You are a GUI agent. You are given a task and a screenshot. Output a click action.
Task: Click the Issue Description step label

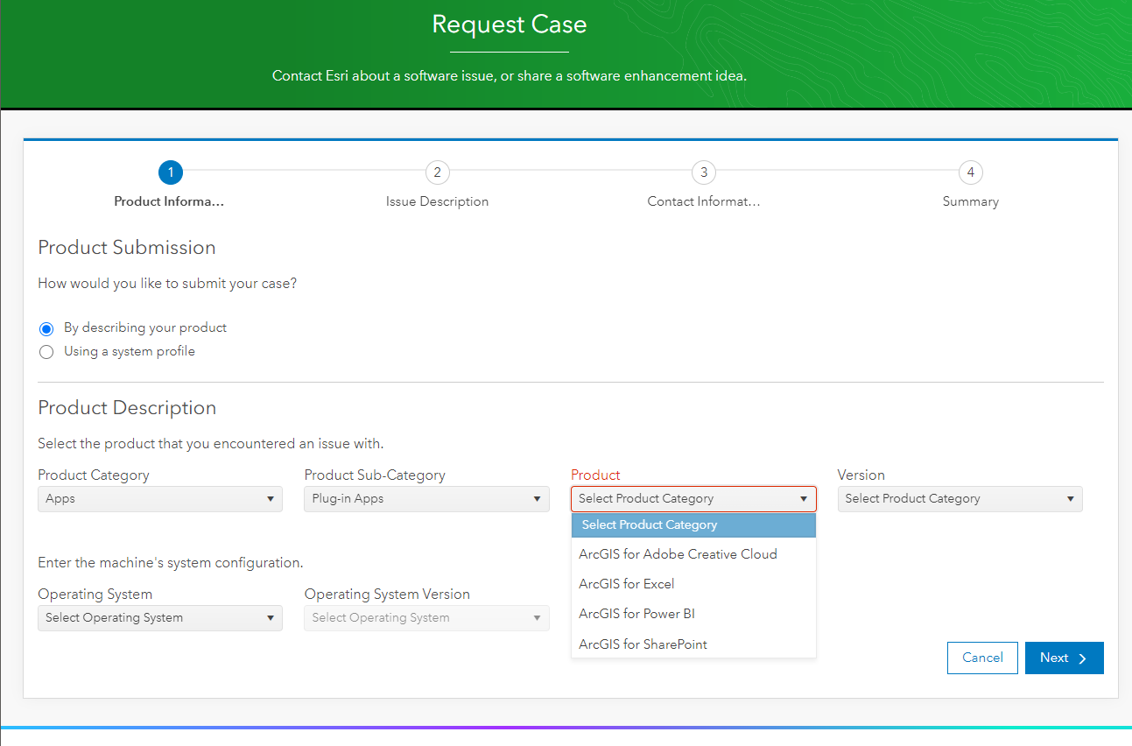point(437,201)
